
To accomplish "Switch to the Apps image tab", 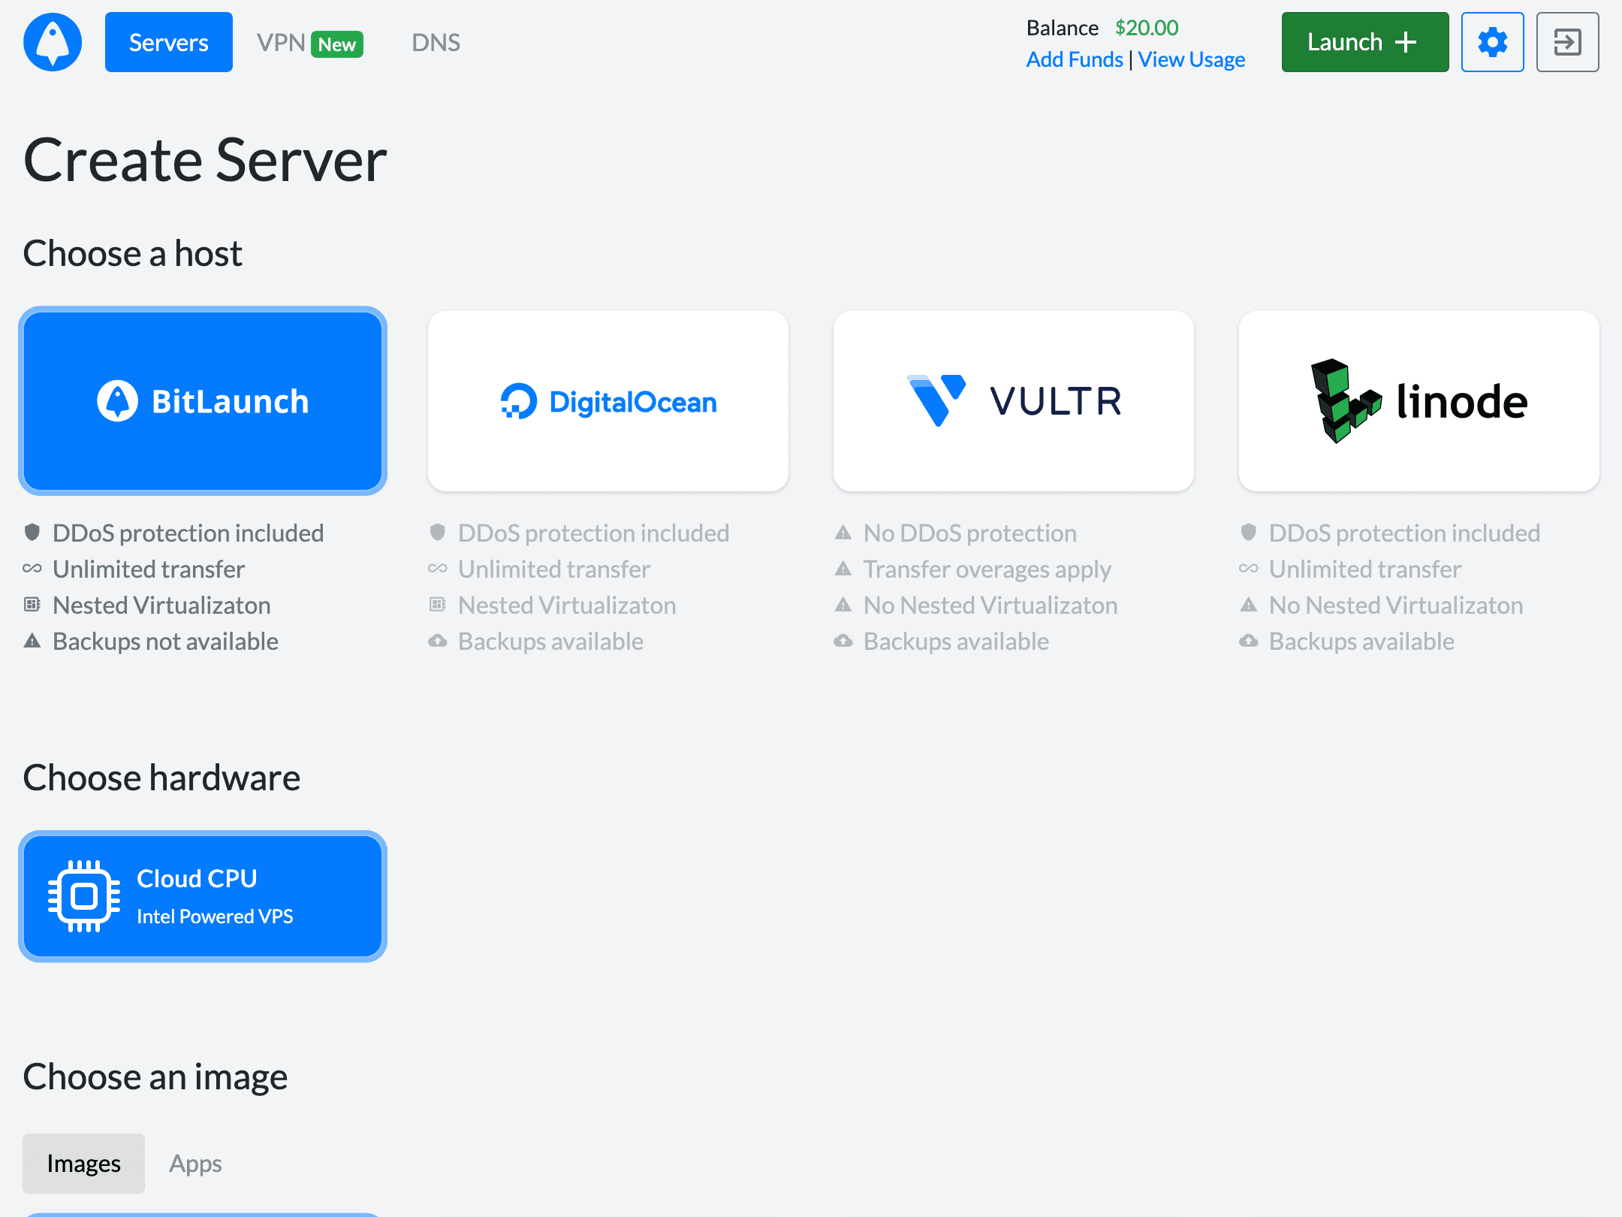I will (x=195, y=1163).
